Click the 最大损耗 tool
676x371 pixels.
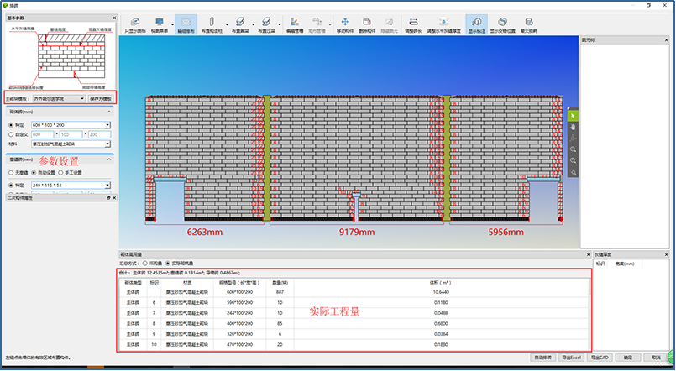click(529, 24)
